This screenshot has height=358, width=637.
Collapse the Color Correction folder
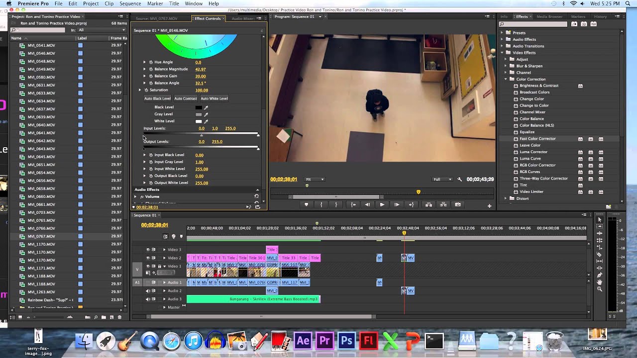click(x=506, y=79)
